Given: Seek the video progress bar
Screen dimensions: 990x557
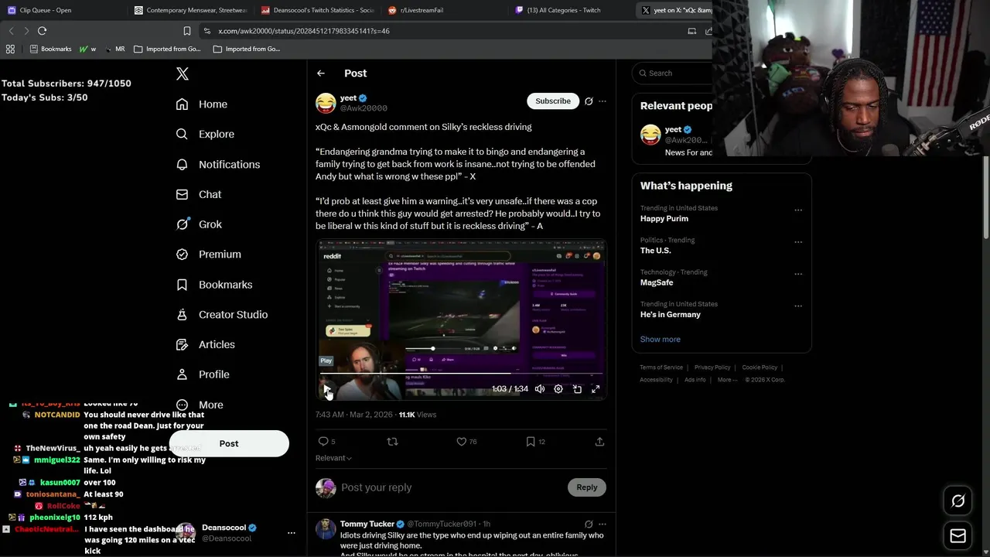Looking at the screenshot, I should [461, 374].
